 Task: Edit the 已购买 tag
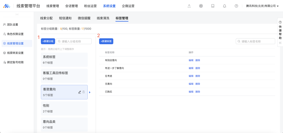click(x=191, y=92)
